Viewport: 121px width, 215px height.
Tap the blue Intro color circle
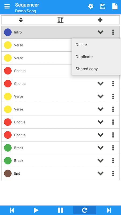pyautogui.click(x=8, y=32)
